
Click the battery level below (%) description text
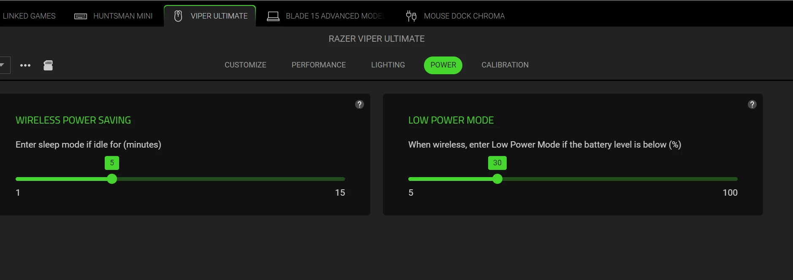[545, 145]
